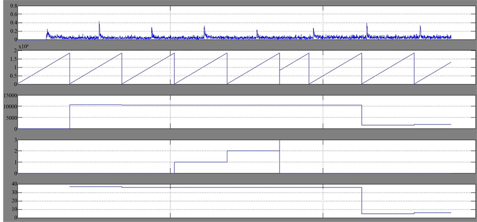The image size is (477, 222).
Task: Click the 15000 y-axis label on third plot
Action: tap(10, 95)
